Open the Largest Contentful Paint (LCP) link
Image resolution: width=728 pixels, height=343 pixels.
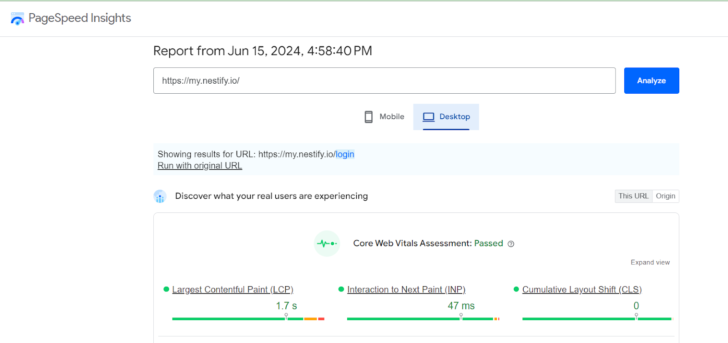click(233, 290)
